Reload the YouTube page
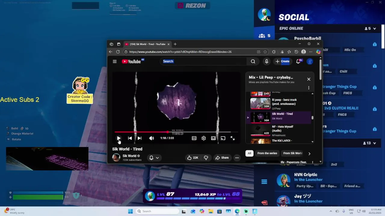This screenshot has height=216, width=385. [x=118, y=52]
